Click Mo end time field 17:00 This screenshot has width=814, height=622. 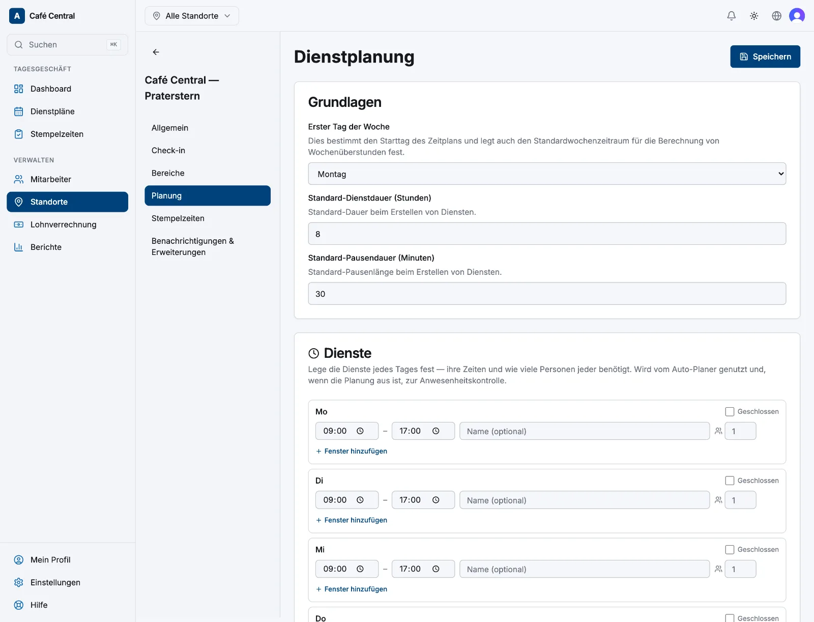423,431
